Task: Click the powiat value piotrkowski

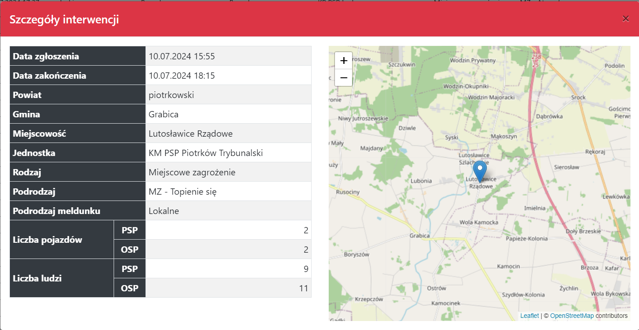Action: tap(172, 95)
